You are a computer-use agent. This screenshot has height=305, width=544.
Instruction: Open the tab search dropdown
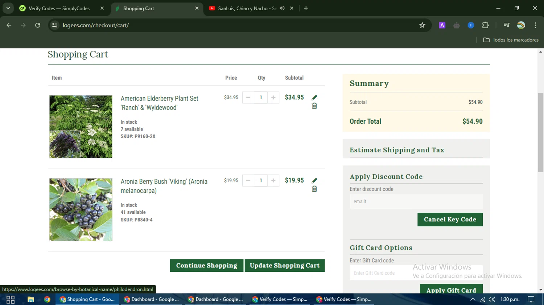(8, 8)
